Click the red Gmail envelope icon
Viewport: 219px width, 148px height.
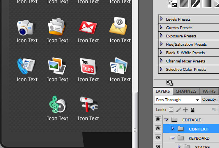(x=88, y=27)
